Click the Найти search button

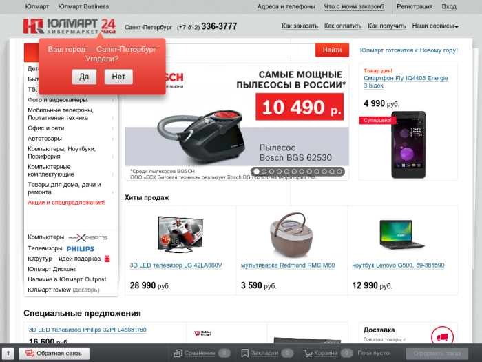(332, 50)
